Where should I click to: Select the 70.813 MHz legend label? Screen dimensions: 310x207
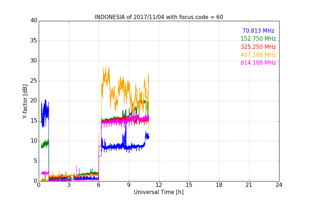[x=258, y=31]
